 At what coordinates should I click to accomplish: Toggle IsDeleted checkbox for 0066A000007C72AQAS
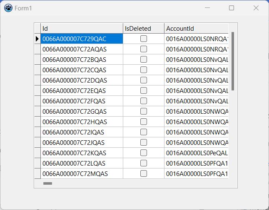(x=144, y=49)
